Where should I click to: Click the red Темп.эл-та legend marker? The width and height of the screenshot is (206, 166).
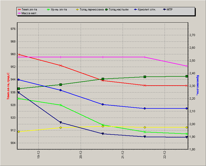point(19,10)
